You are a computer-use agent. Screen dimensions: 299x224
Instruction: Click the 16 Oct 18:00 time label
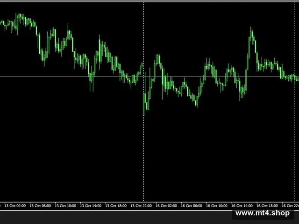[267, 206]
